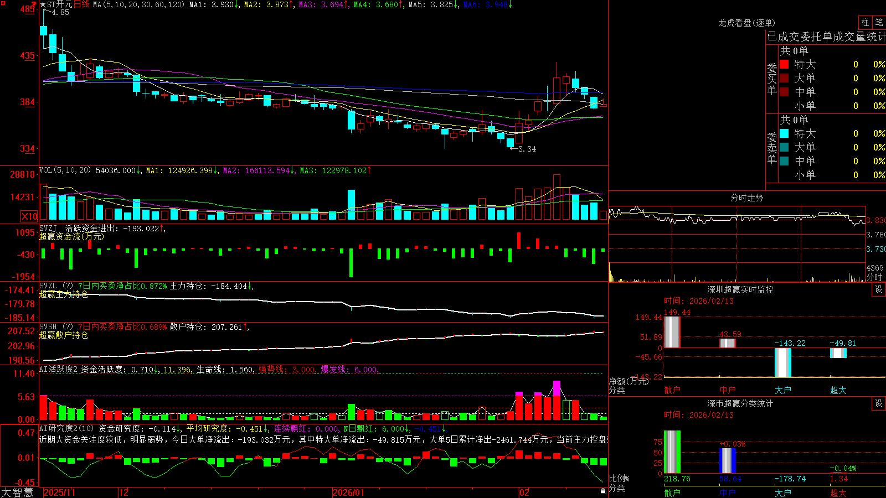
Task: Click the 小单 row under 委买单
Action: 832,105
